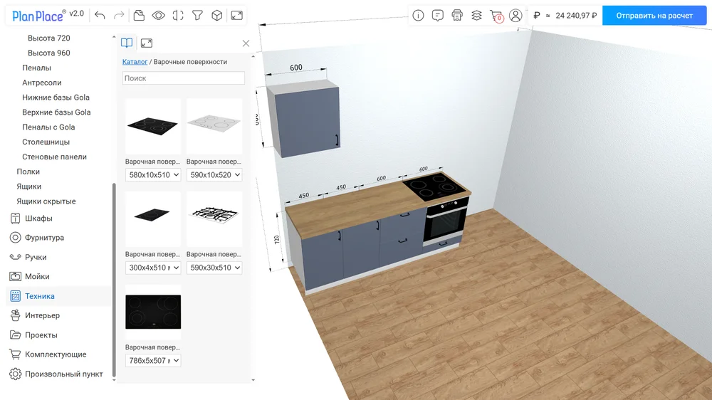Screen dimensions: 712x400
Task: Open the user account profile icon
Action: pyautogui.click(x=515, y=15)
